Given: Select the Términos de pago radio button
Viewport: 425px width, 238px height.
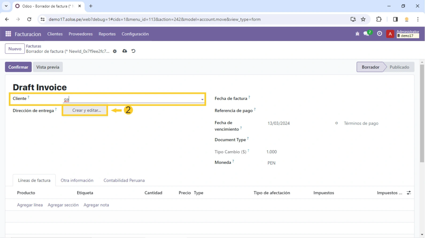Looking at the screenshot, I should coord(337,123).
